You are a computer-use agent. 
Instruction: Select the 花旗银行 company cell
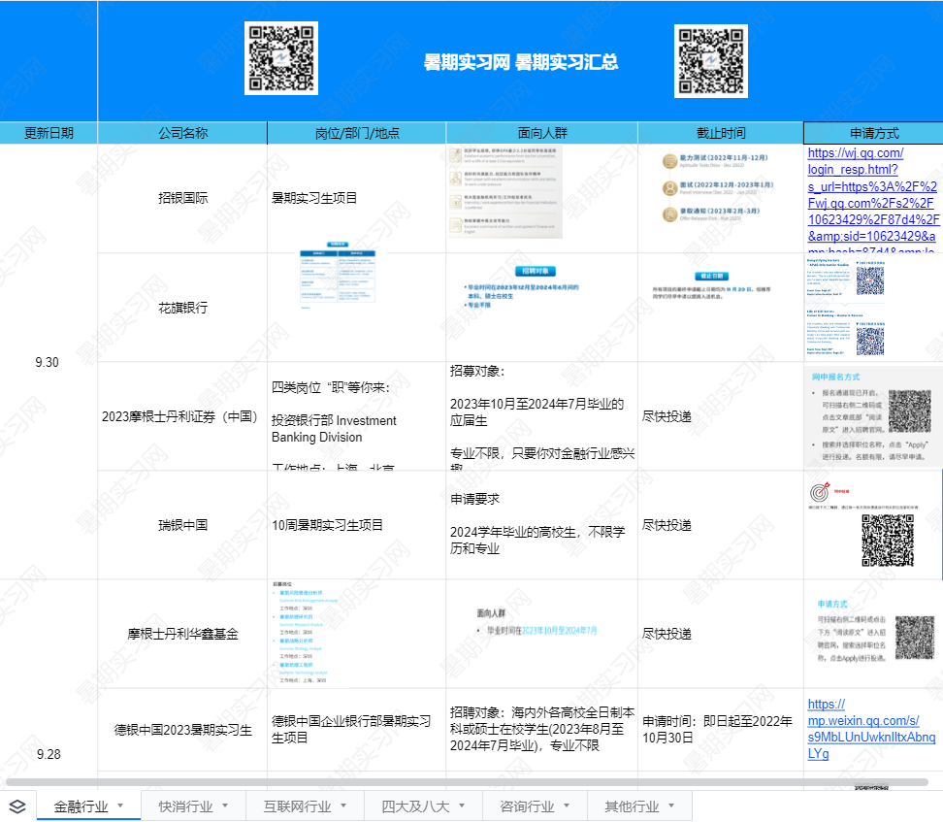[182, 308]
